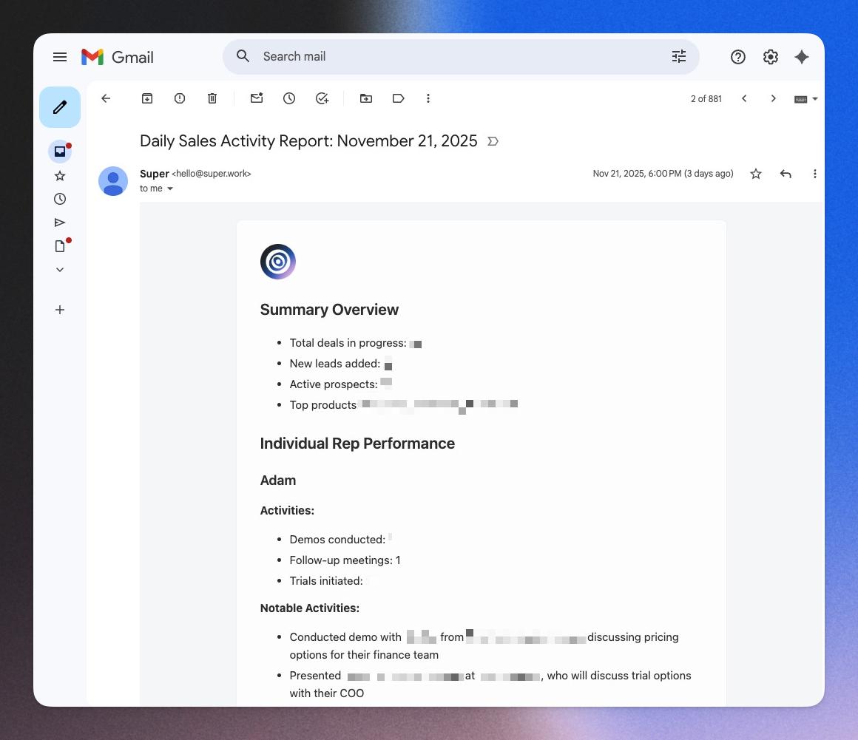Open the Support help icon
The width and height of the screenshot is (858, 740).
[x=737, y=57]
